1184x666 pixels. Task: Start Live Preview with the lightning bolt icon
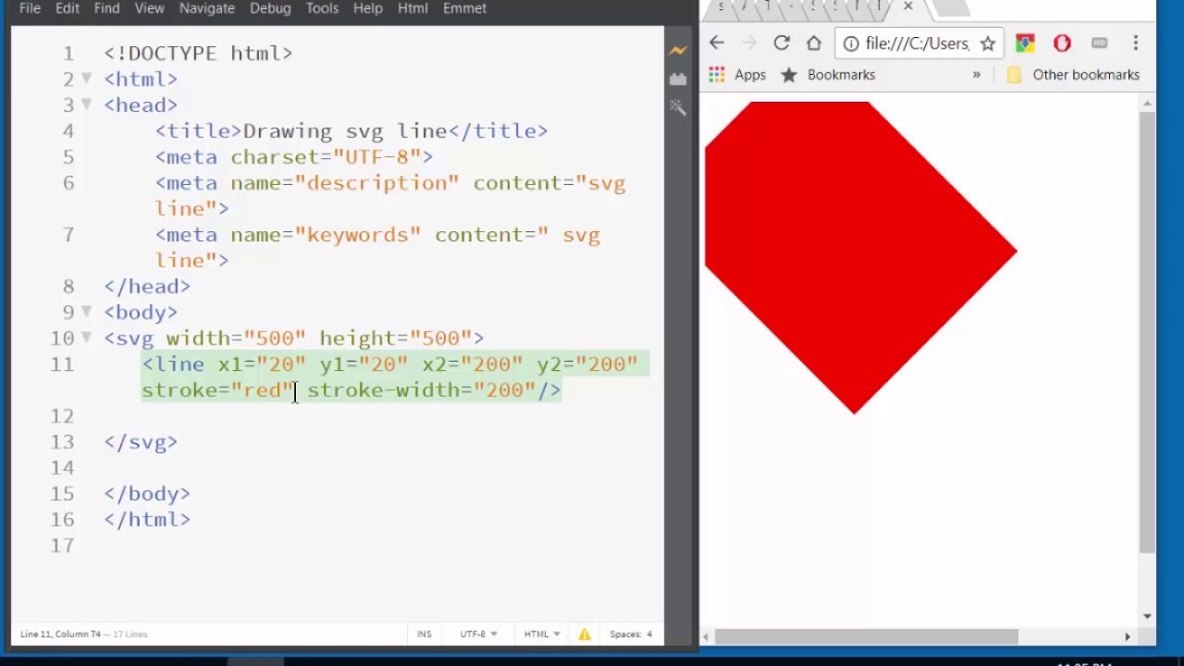click(x=678, y=51)
